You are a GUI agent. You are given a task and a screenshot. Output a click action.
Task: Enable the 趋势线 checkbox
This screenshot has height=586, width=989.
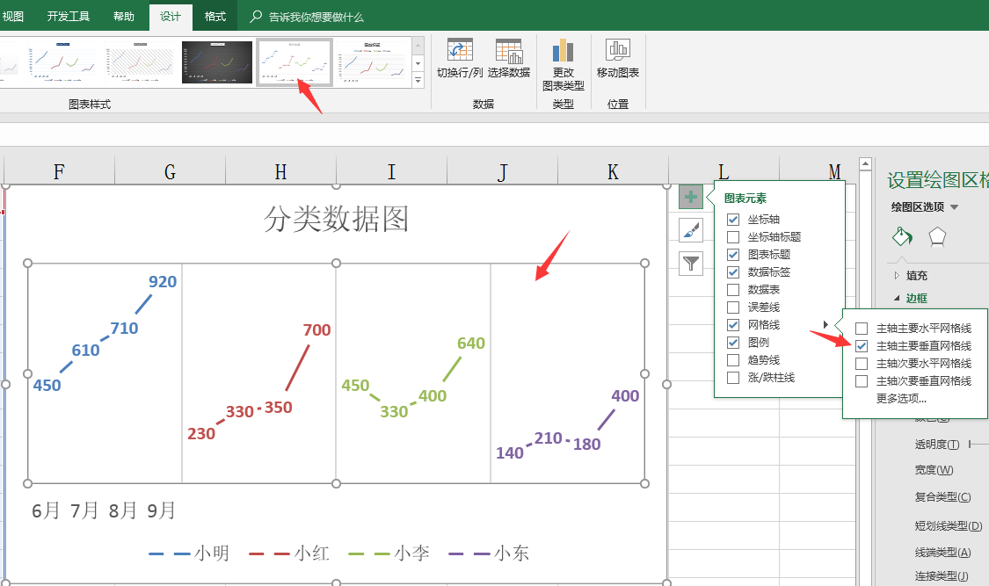(733, 360)
